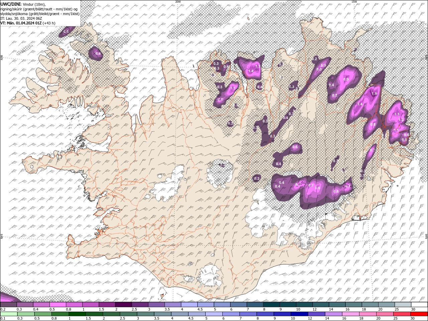Click the 'IT: Lau. 30. 03. 2024 06Z' line
The image size is (428, 321).
(x=21, y=18)
